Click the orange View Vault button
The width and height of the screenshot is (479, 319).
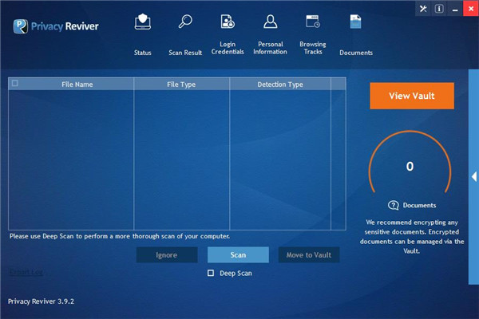(x=412, y=96)
